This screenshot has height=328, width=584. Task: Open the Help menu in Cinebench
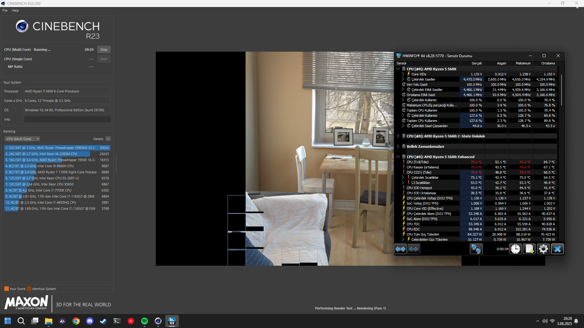(x=15, y=10)
